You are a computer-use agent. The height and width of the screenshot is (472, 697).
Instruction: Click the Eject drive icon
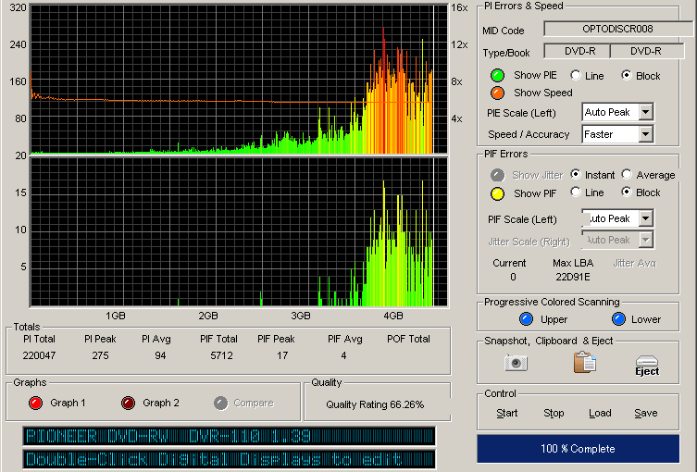pyautogui.click(x=647, y=366)
